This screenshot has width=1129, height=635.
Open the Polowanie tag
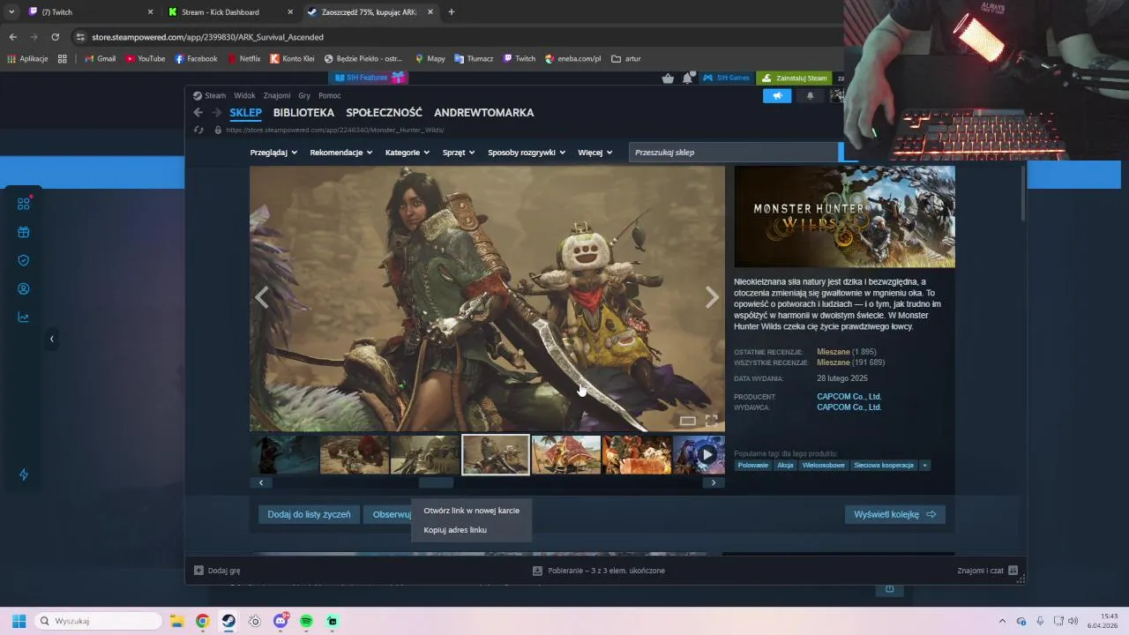click(752, 466)
